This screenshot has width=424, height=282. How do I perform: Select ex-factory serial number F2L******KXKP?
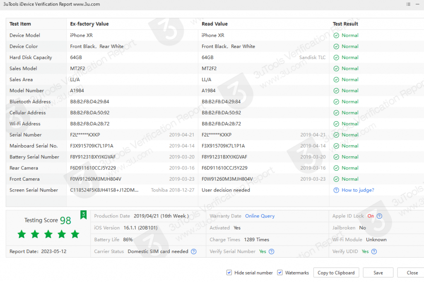click(85, 135)
